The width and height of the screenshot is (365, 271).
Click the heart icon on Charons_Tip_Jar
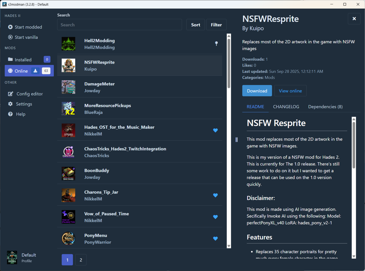215,195
